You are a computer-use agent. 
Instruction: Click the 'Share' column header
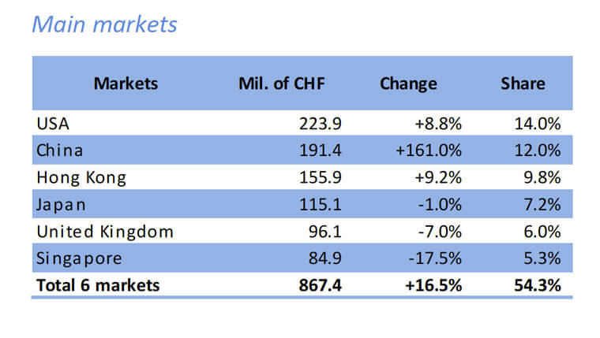tap(523, 84)
